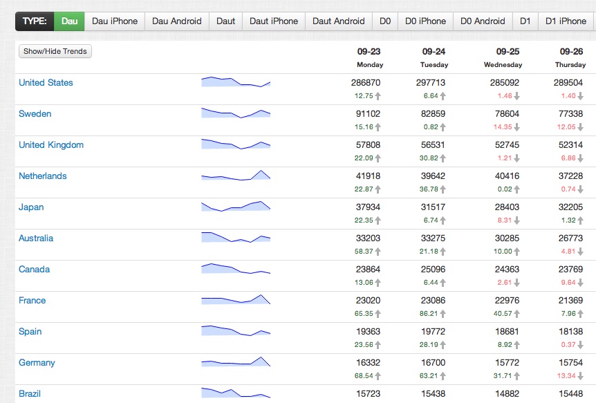Click the Germany value 16700
The image size is (596, 403).
coord(433,363)
